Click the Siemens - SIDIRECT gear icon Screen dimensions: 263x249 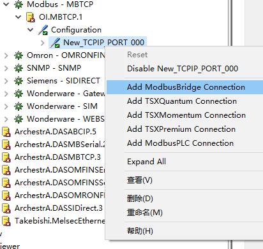(19, 81)
